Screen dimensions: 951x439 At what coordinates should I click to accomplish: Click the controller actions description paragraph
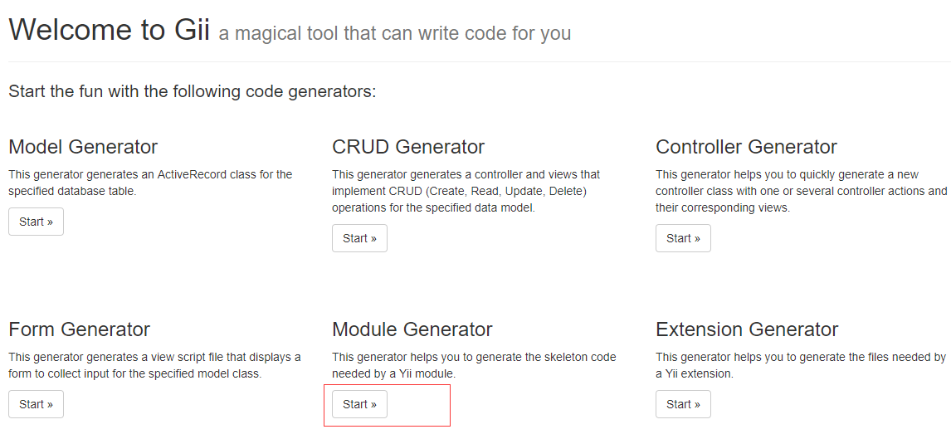click(x=801, y=191)
